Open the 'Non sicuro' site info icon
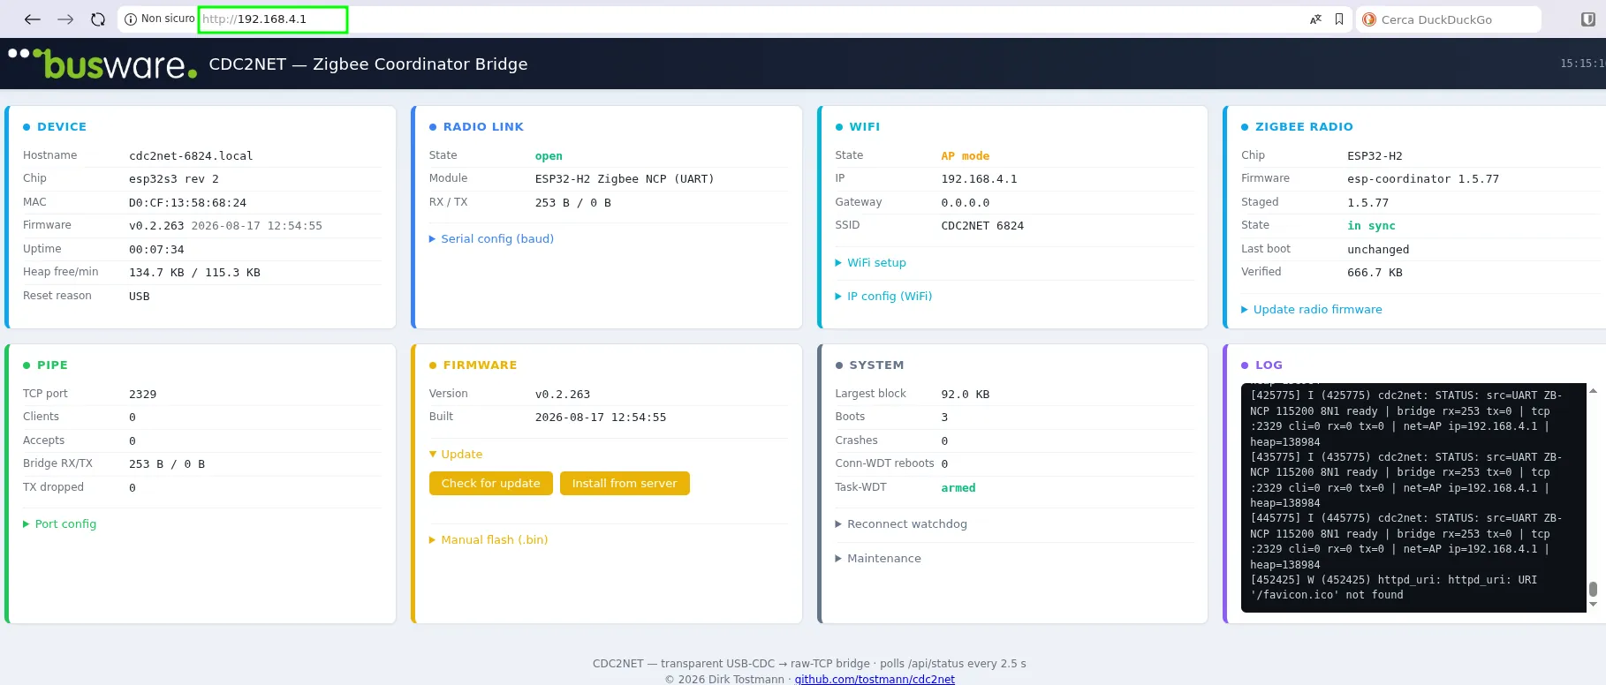The height and width of the screenshot is (685, 1606). point(131,19)
